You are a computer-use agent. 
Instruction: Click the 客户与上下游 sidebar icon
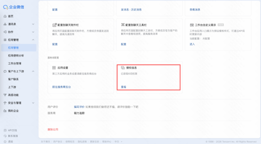[x=5, y=72]
